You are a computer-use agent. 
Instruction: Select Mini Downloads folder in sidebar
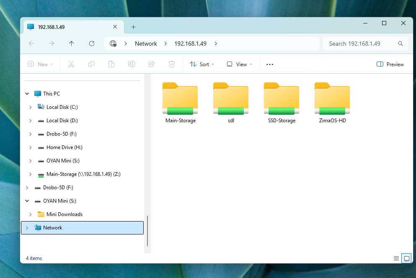tap(65, 214)
